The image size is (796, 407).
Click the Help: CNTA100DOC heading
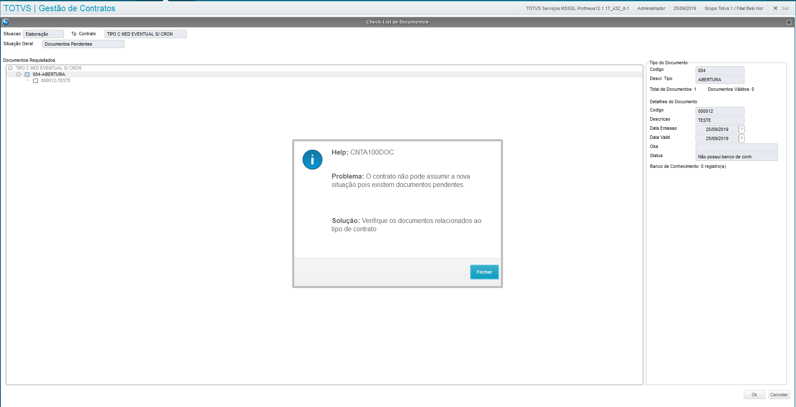(x=362, y=153)
